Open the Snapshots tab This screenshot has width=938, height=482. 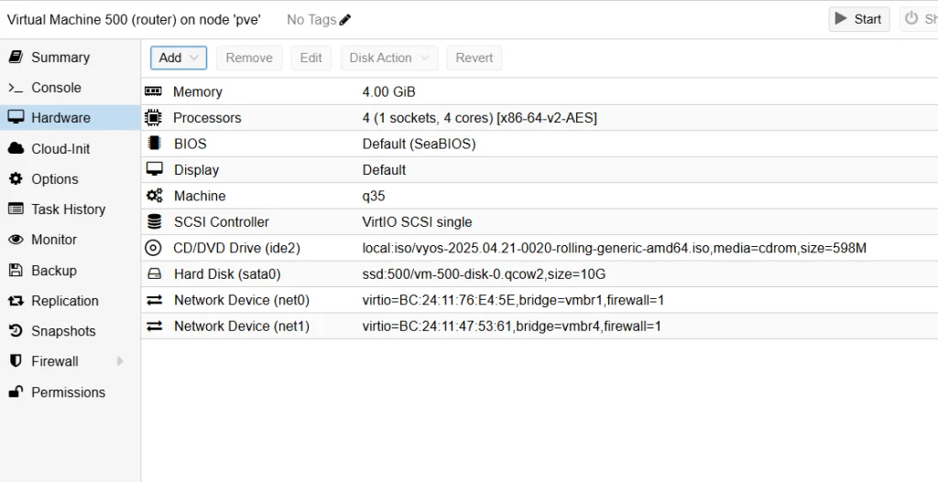63,331
